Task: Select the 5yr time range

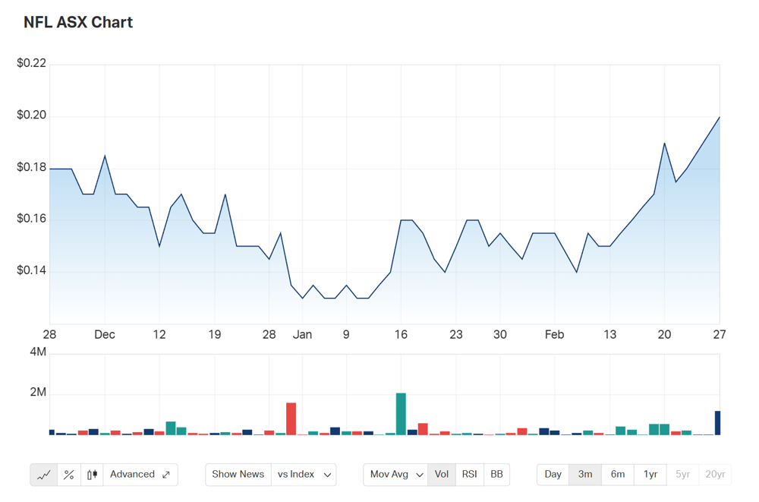Action: tap(682, 474)
